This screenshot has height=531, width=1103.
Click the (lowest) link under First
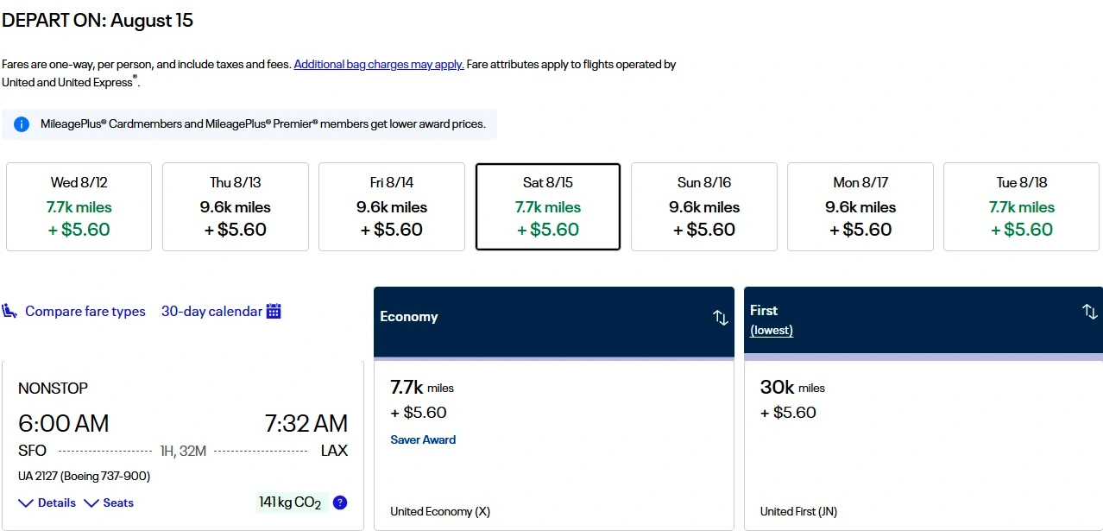772,331
